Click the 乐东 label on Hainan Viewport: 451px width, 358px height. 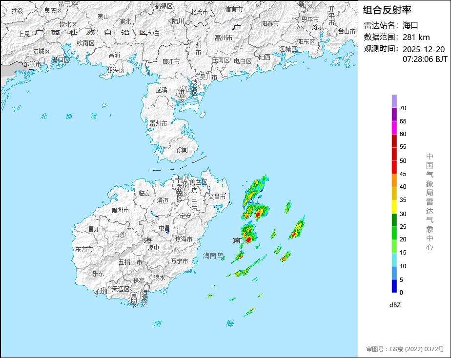[98, 274]
